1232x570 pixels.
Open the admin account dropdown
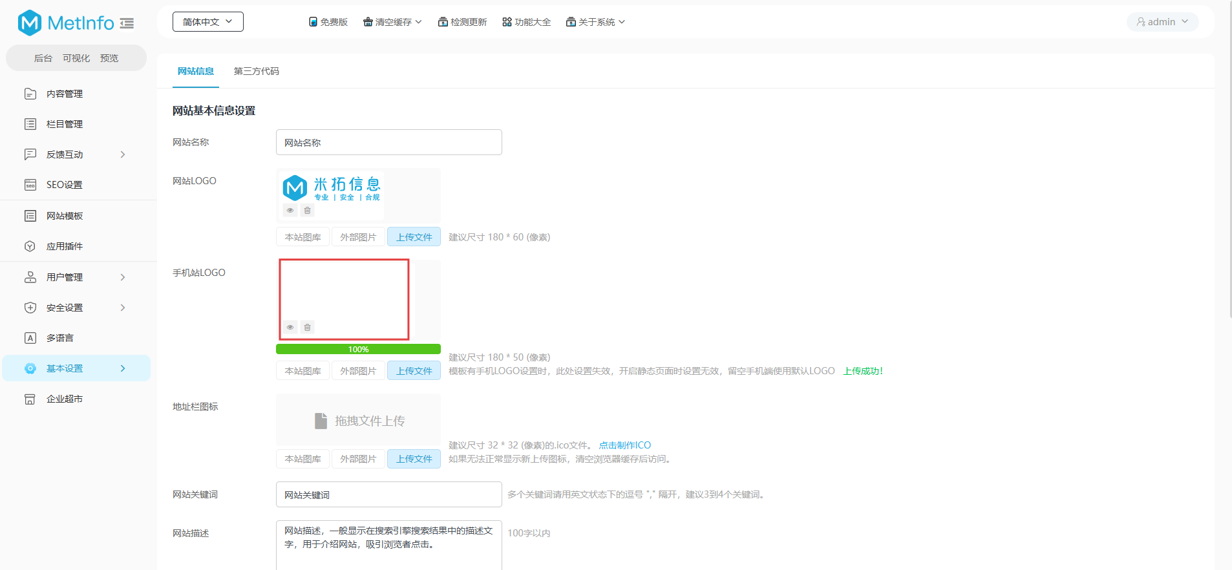pos(1162,22)
